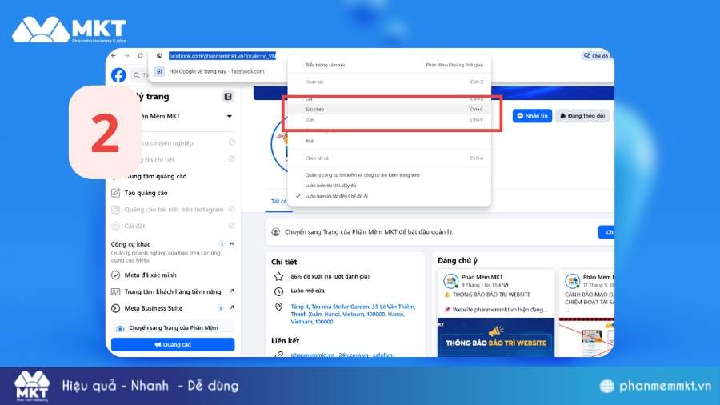The image size is (720, 405).
Task: Click Meta đã xác minh text in sidebar
Action: (150, 275)
